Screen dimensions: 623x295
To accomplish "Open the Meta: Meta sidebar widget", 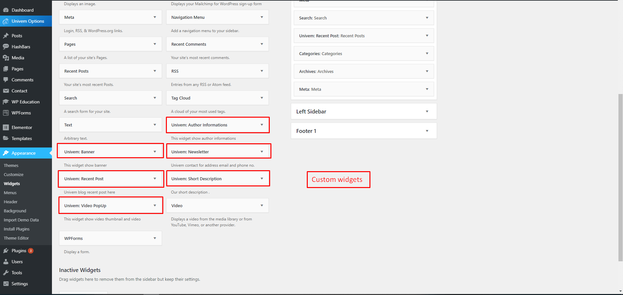I will pos(364,89).
